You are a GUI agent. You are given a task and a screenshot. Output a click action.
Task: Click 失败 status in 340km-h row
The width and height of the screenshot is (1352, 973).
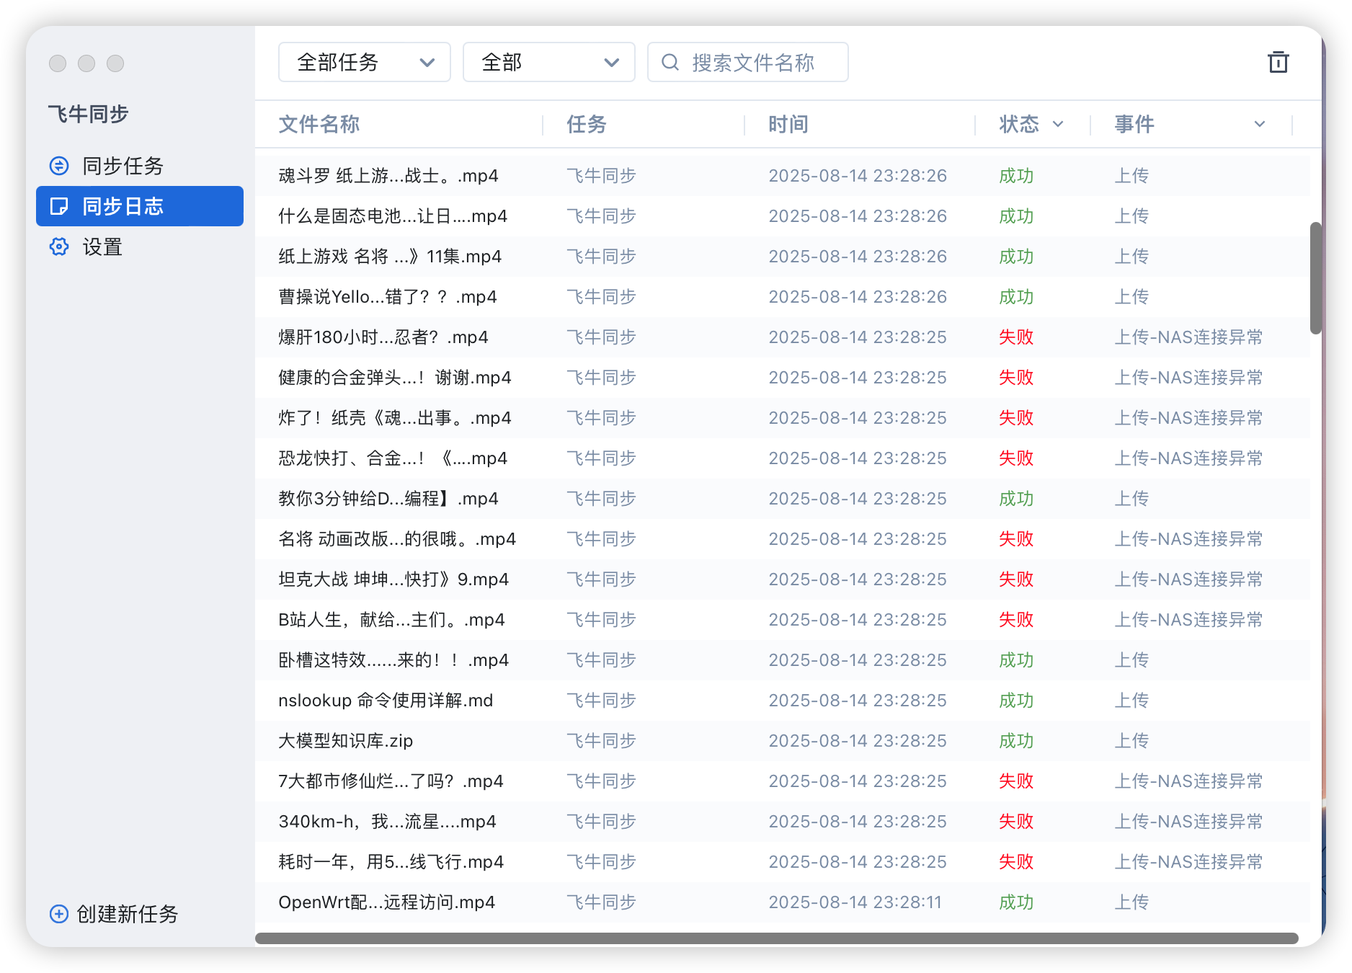pos(1016,822)
